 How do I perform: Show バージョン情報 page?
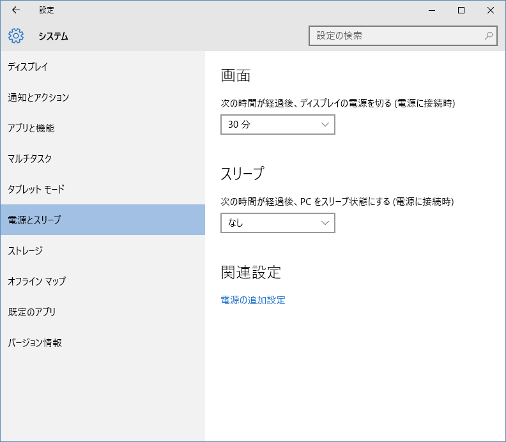point(35,343)
